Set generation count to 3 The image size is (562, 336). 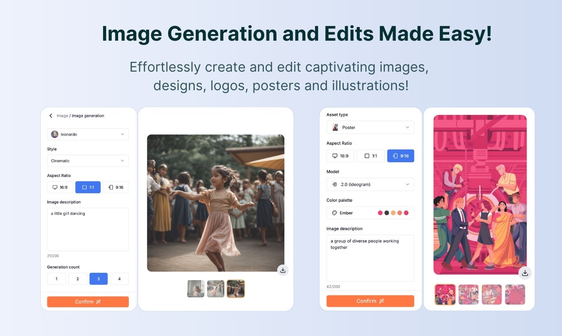98,279
